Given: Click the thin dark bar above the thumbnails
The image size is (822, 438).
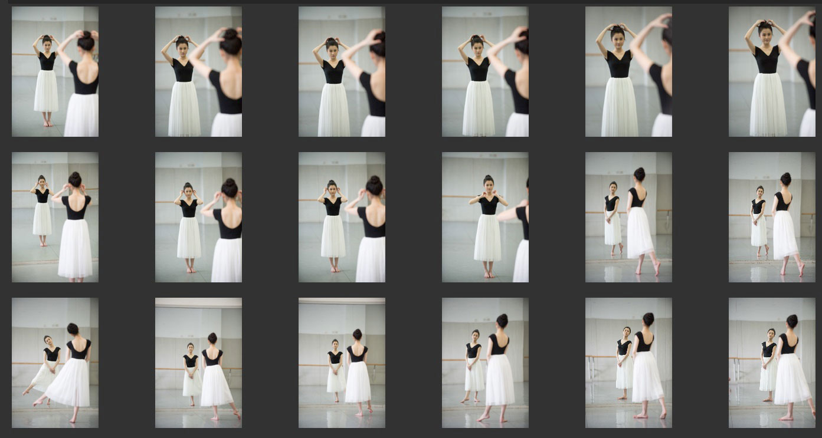Looking at the screenshot, I should tap(413, 2).
